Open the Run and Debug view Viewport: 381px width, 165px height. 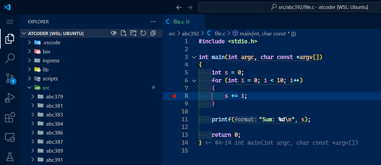coord(10,98)
